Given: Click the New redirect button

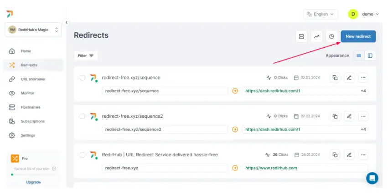Looking at the screenshot, I should tap(358, 36).
